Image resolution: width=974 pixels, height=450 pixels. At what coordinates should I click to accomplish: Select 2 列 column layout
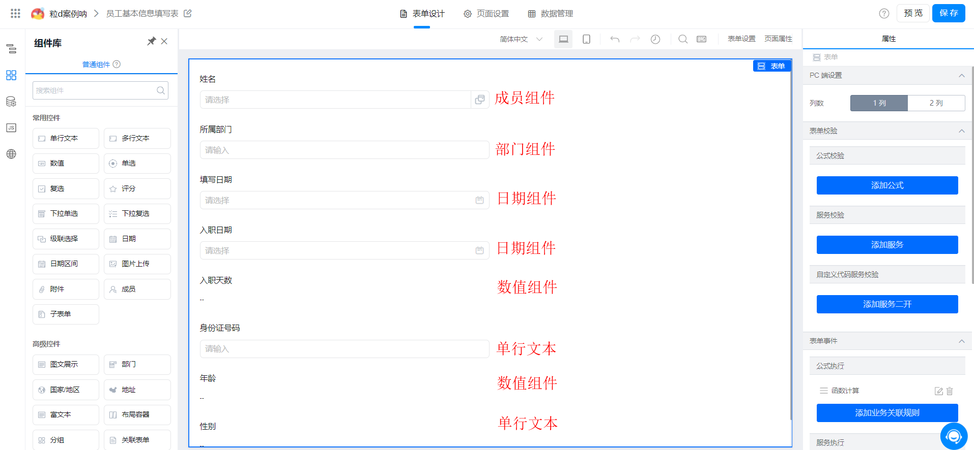(936, 103)
